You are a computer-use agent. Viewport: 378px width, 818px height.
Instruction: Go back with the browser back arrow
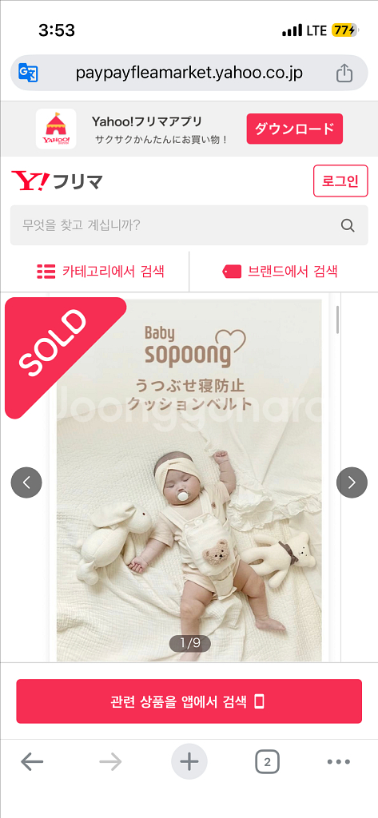[x=32, y=762]
